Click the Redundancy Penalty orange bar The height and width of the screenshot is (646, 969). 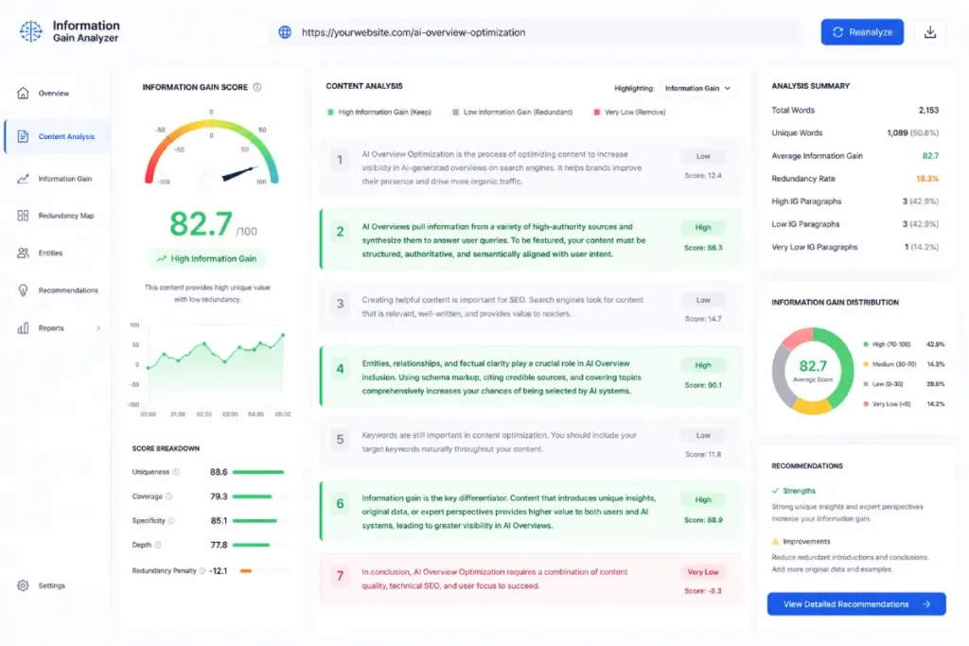pos(246,570)
